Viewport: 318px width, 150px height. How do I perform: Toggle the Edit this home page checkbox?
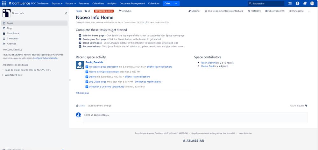80,35
